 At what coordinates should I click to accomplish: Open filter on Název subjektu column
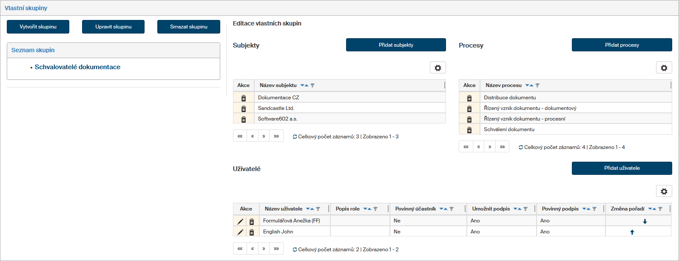pyautogui.click(x=313, y=85)
